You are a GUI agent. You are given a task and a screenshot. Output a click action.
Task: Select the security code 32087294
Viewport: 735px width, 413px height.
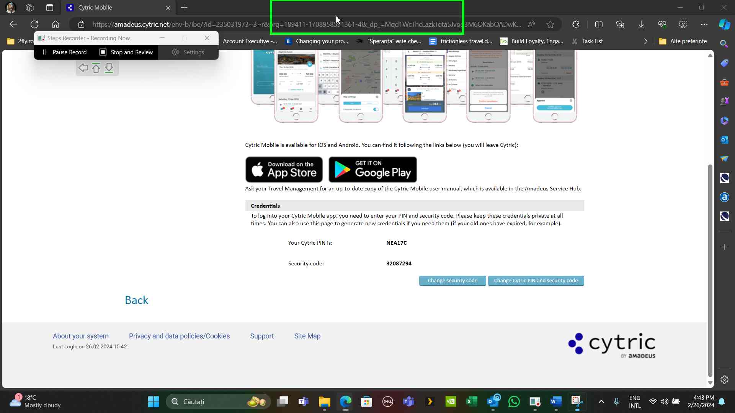(399, 263)
